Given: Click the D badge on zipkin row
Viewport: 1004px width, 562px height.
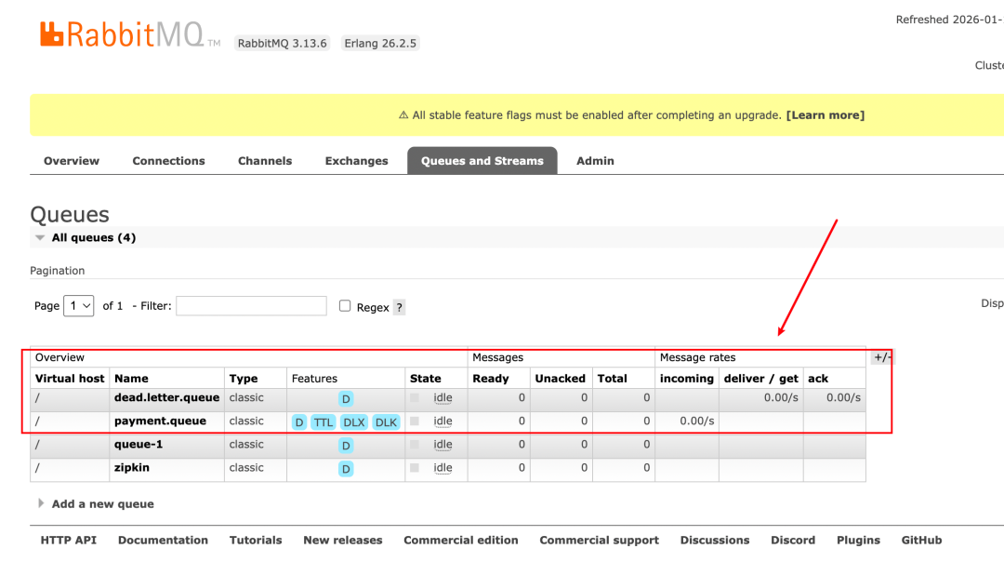Looking at the screenshot, I should click(346, 469).
